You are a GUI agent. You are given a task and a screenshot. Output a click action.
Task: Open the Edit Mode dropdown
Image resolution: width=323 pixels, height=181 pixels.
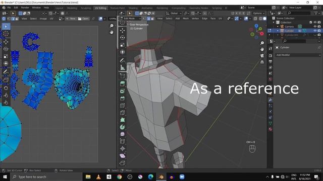click(130, 19)
